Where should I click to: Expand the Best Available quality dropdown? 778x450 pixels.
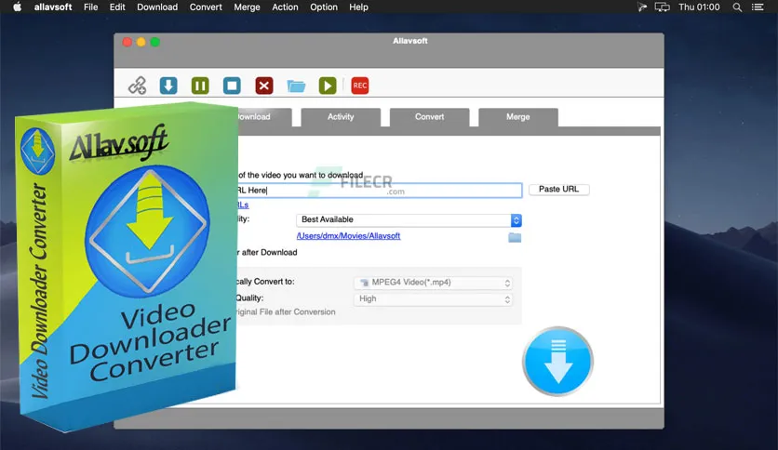tap(409, 220)
